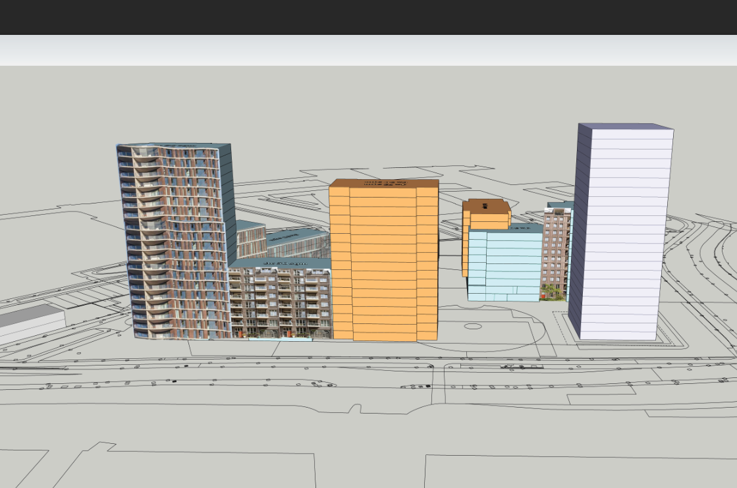Click the blue-gray side face of the left tower
Screen dimensions: 737x488
[226, 184]
